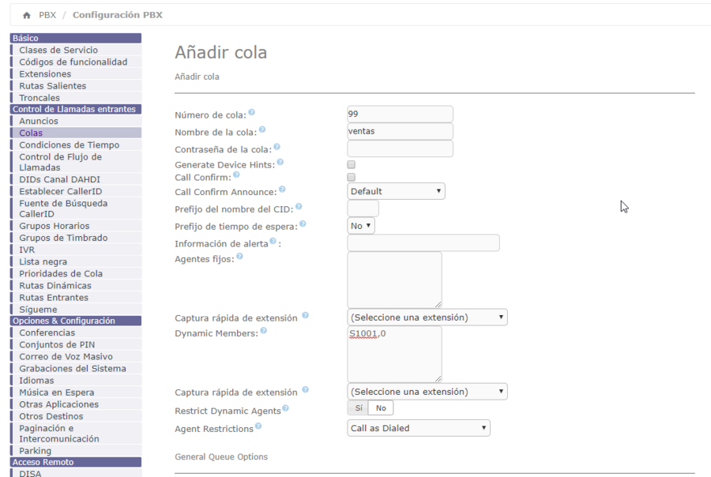The height and width of the screenshot is (477, 711).
Task: Open the Call Confirm Announce dropdown
Action: (x=396, y=191)
